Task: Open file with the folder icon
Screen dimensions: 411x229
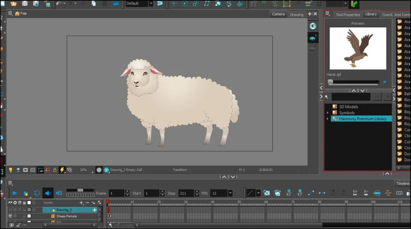Action: point(13,3)
